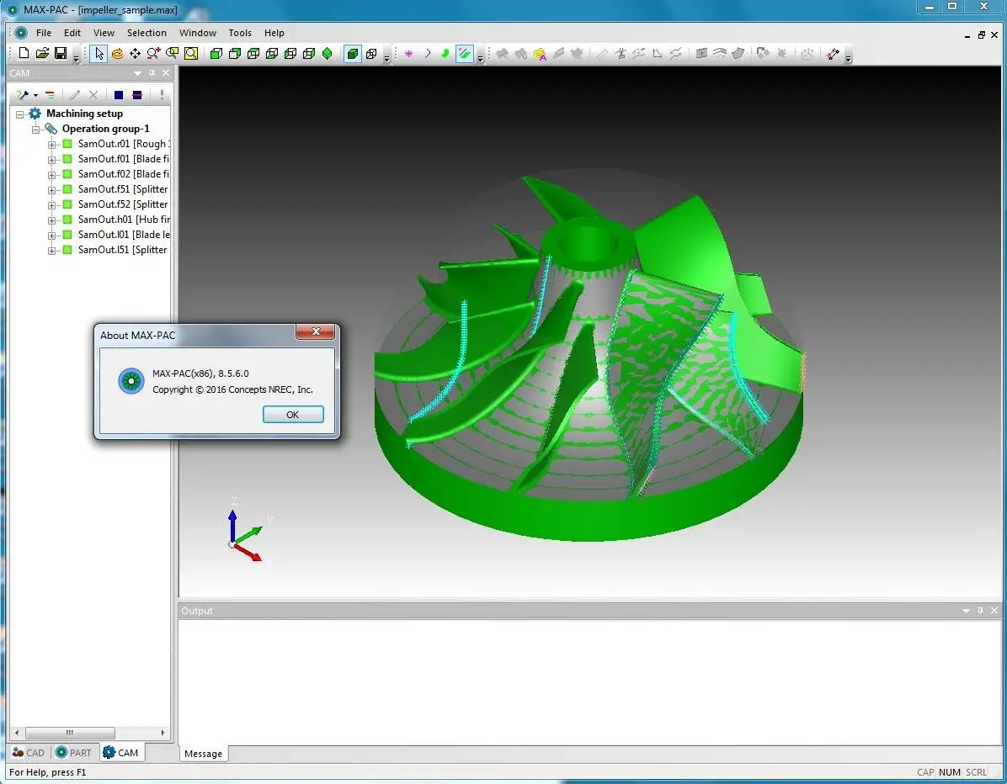Click the exclamation mark CAM toolbar icon
The width and height of the screenshot is (1007, 784).
tap(162, 95)
